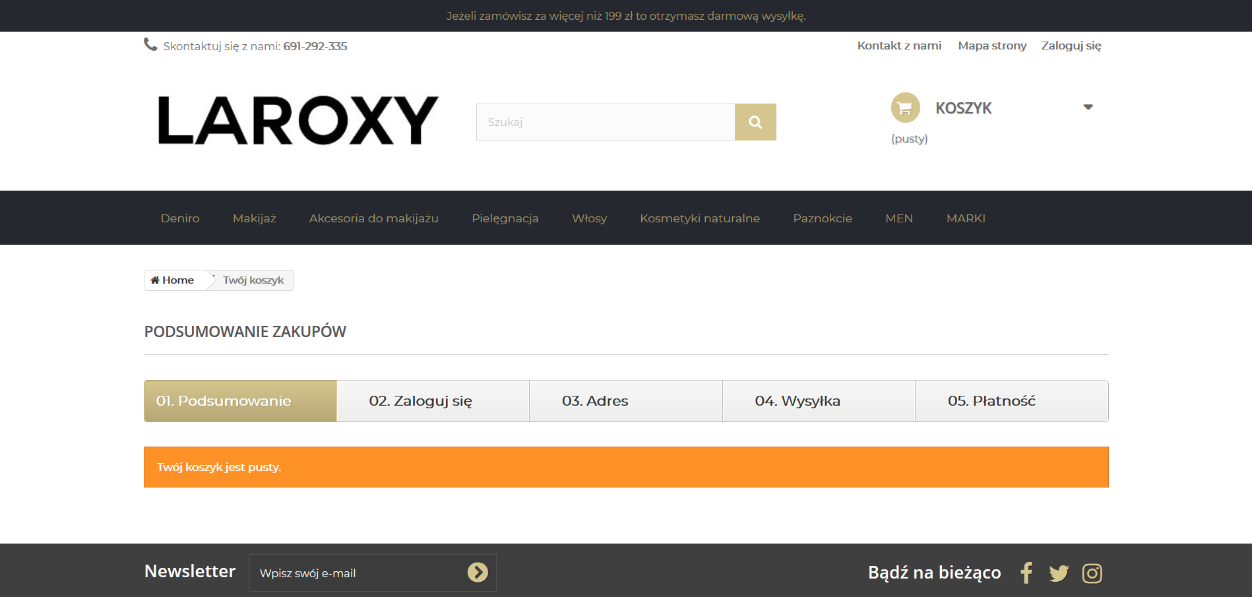Open the Włosy menu category
The height and width of the screenshot is (597, 1252).
[x=590, y=218]
